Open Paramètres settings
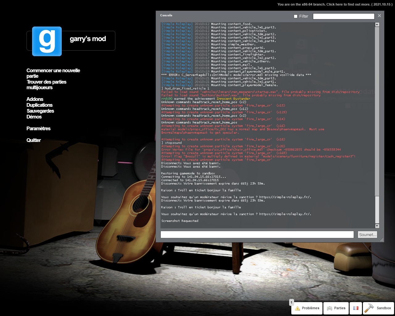This screenshot has width=395, height=316. (x=38, y=128)
